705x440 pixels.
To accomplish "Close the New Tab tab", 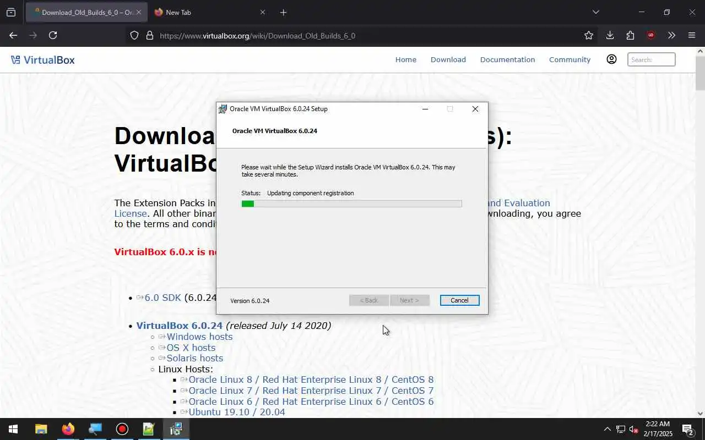I will pyautogui.click(x=262, y=12).
